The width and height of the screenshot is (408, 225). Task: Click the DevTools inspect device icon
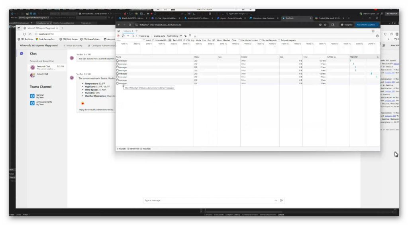coord(118,31)
